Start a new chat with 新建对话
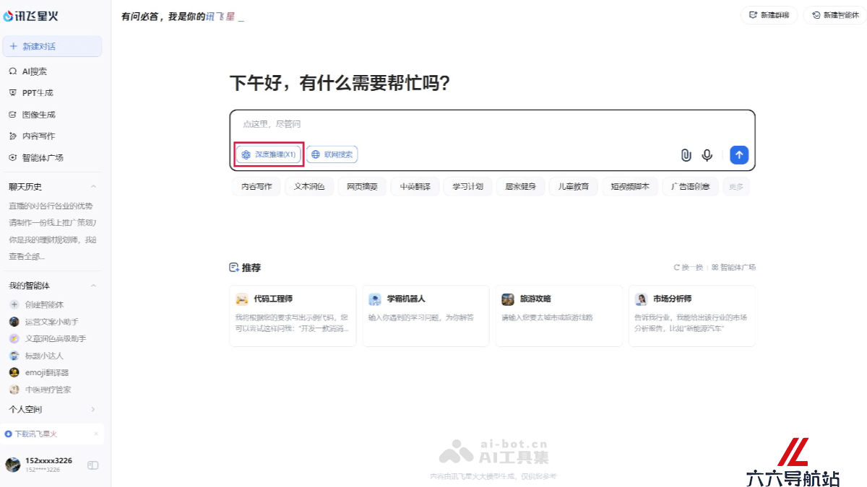This screenshot has height=487, width=867. (x=52, y=46)
